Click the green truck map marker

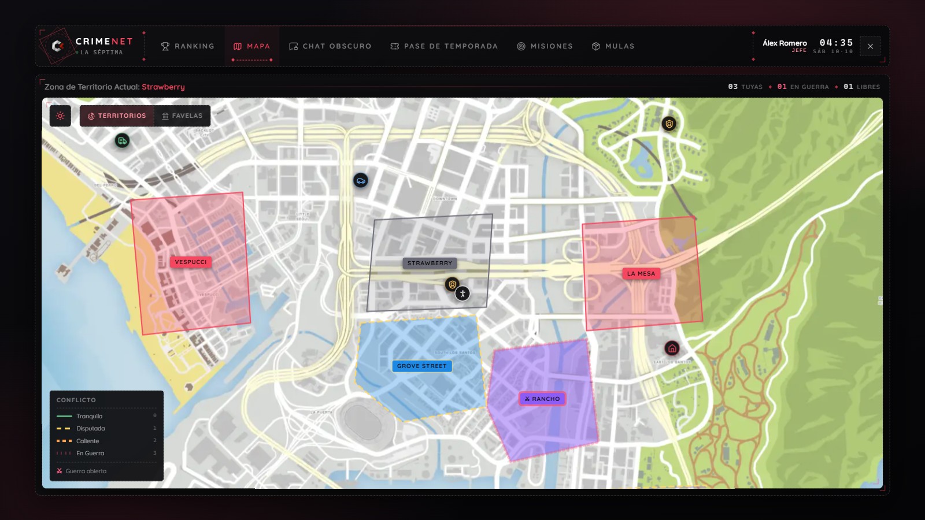(122, 140)
